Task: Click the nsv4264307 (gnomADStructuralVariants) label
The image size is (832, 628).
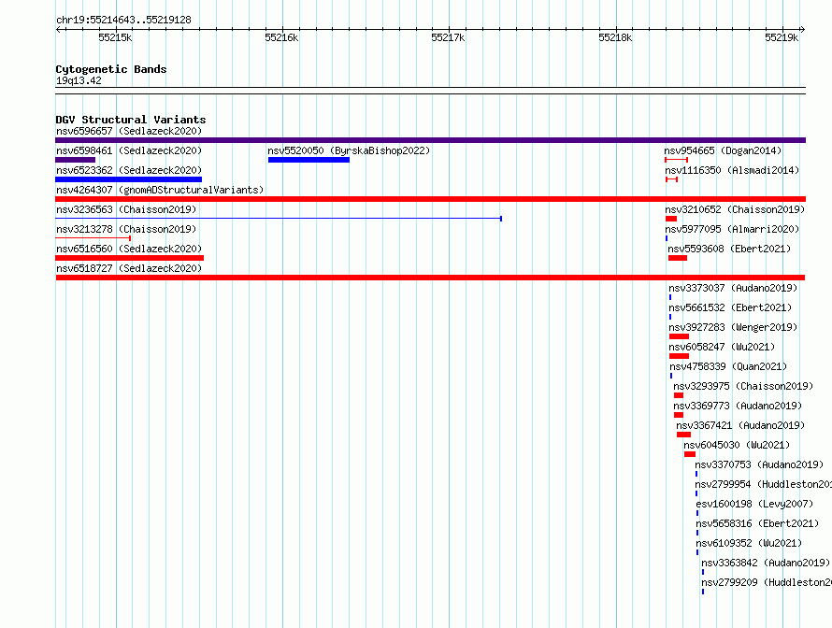Action: coord(160,190)
